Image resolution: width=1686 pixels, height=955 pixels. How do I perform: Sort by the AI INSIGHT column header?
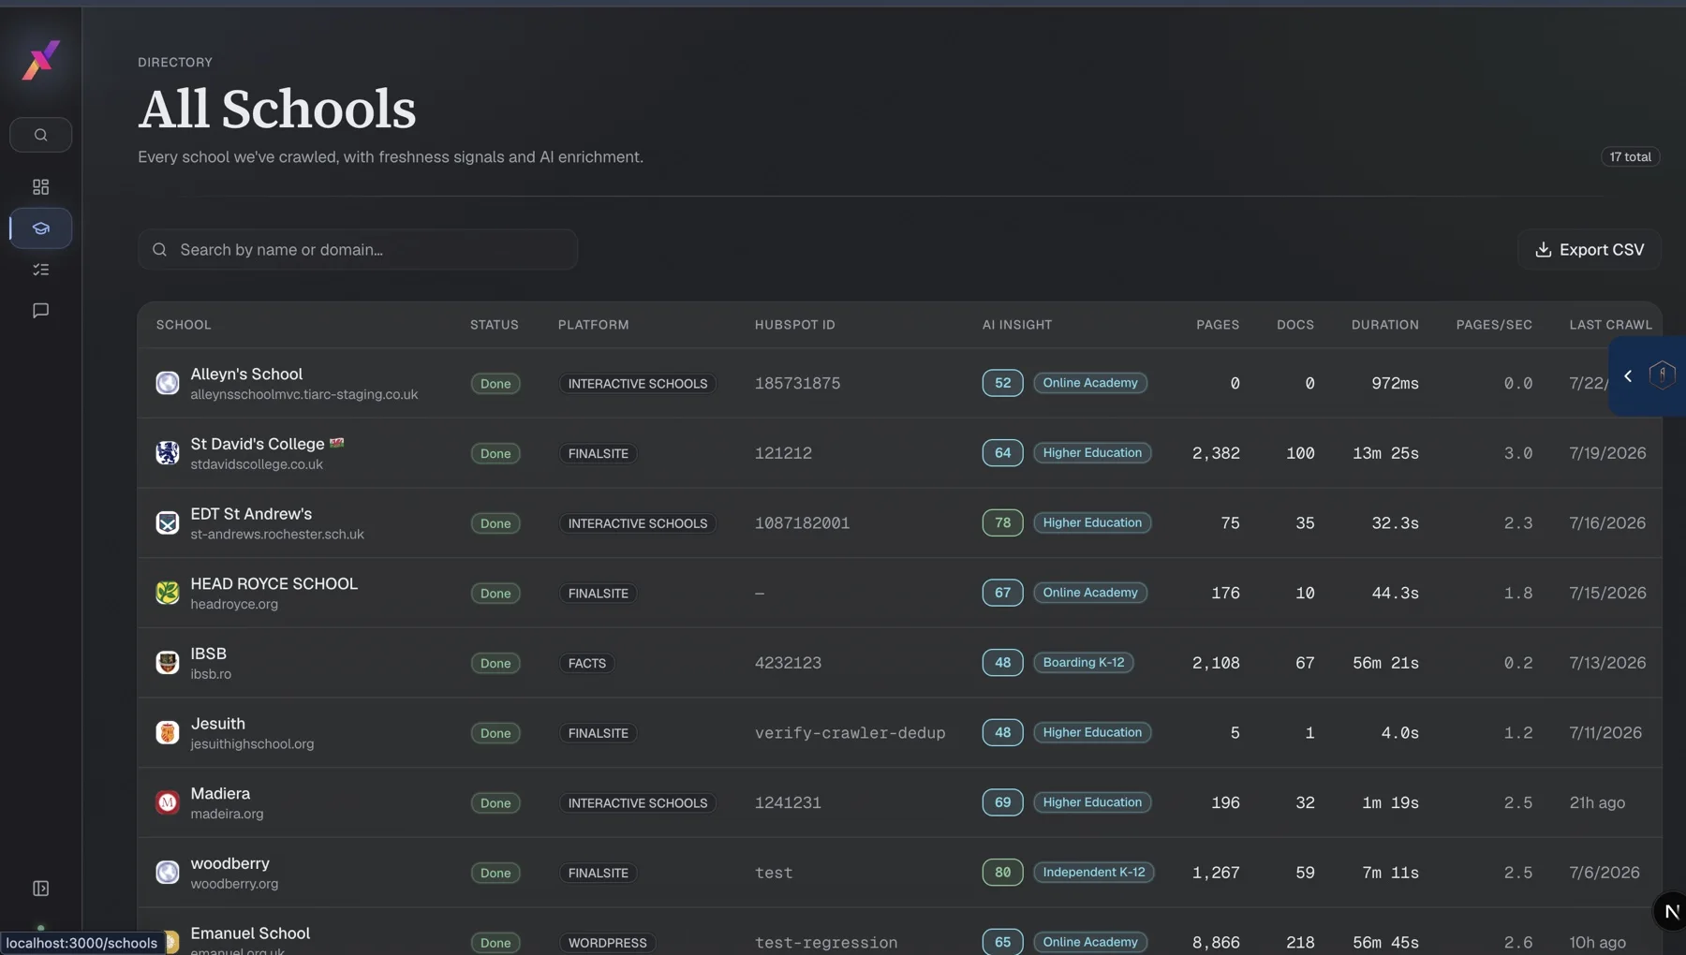(1017, 325)
